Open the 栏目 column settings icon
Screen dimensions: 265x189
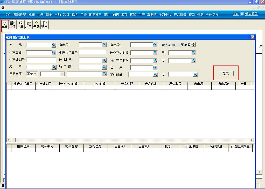(x=28, y=25)
